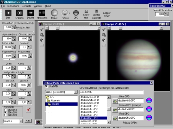Click the bug icon in 447x window
The height and width of the screenshot is (129, 173).
(x=104, y=40)
